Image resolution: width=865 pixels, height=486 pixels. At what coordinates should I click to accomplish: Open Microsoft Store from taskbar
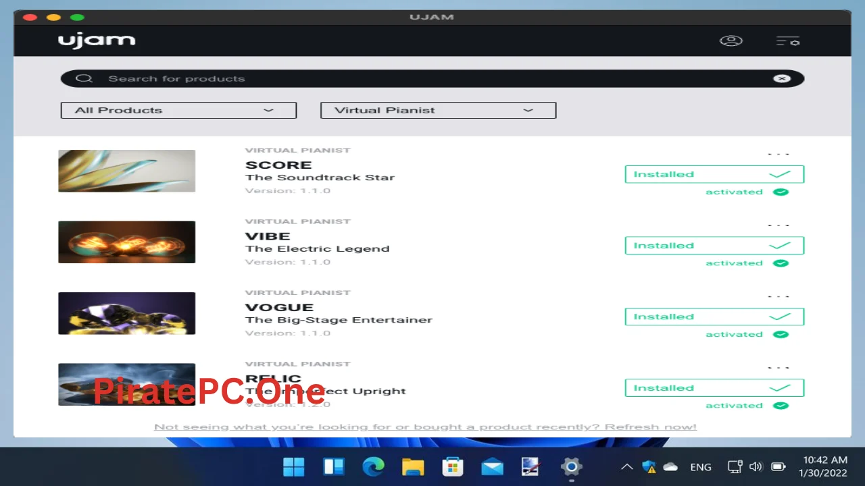[x=452, y=466]
